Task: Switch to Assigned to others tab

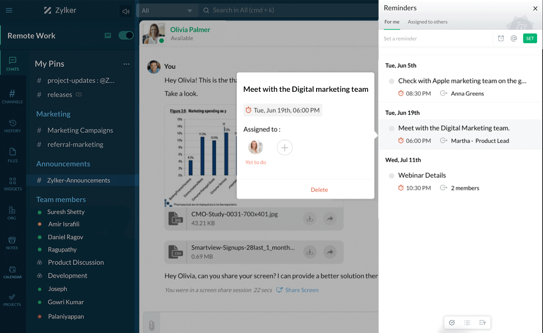Action: (x=428, y=22)
